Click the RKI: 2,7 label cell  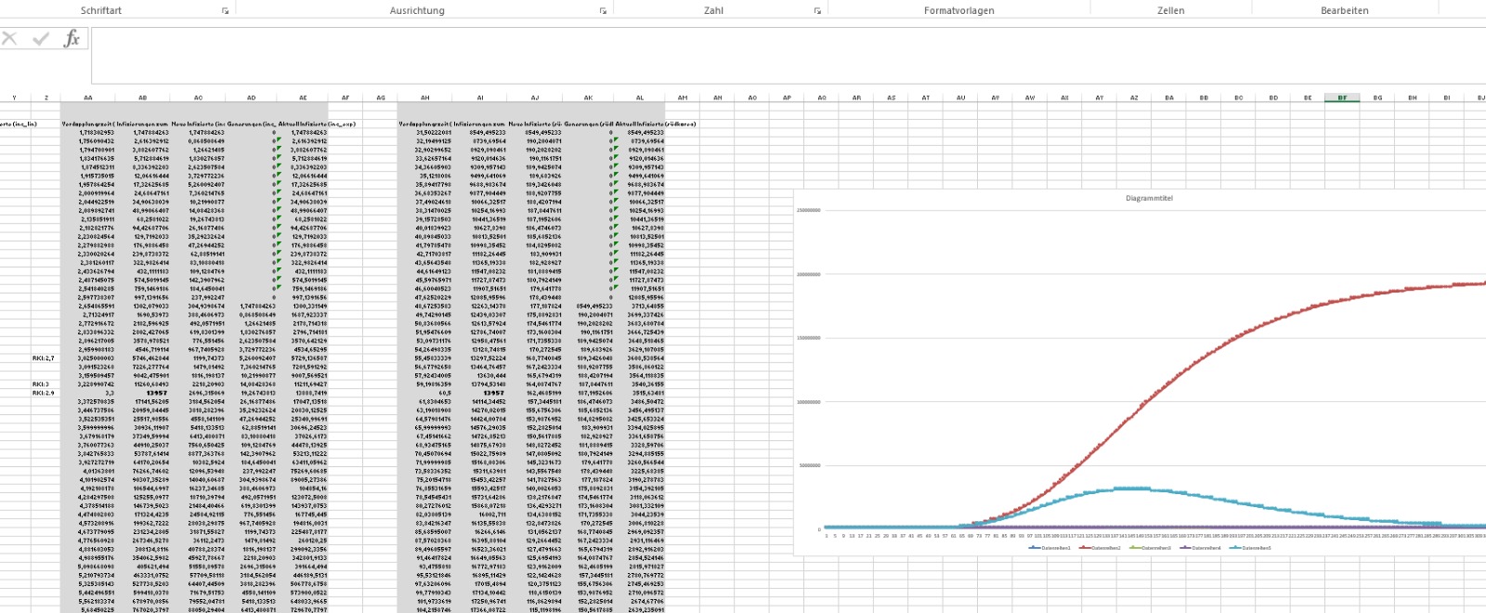43,358
